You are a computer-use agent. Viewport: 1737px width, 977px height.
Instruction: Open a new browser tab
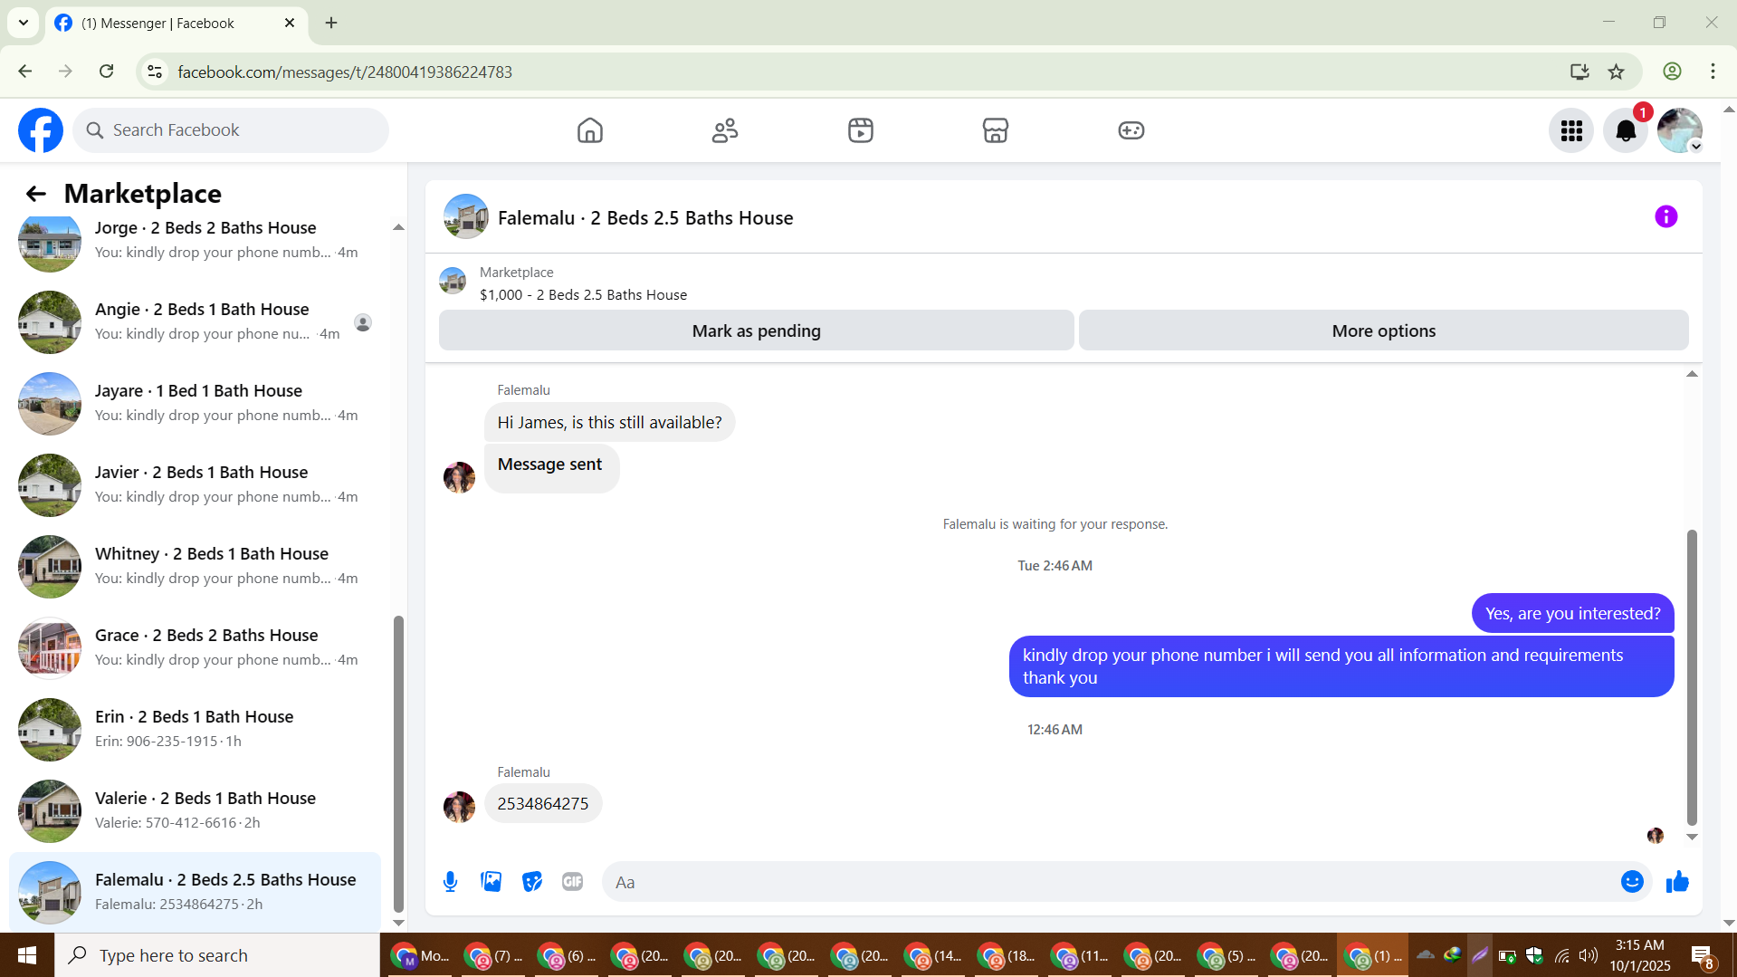[x=331, y=23]
